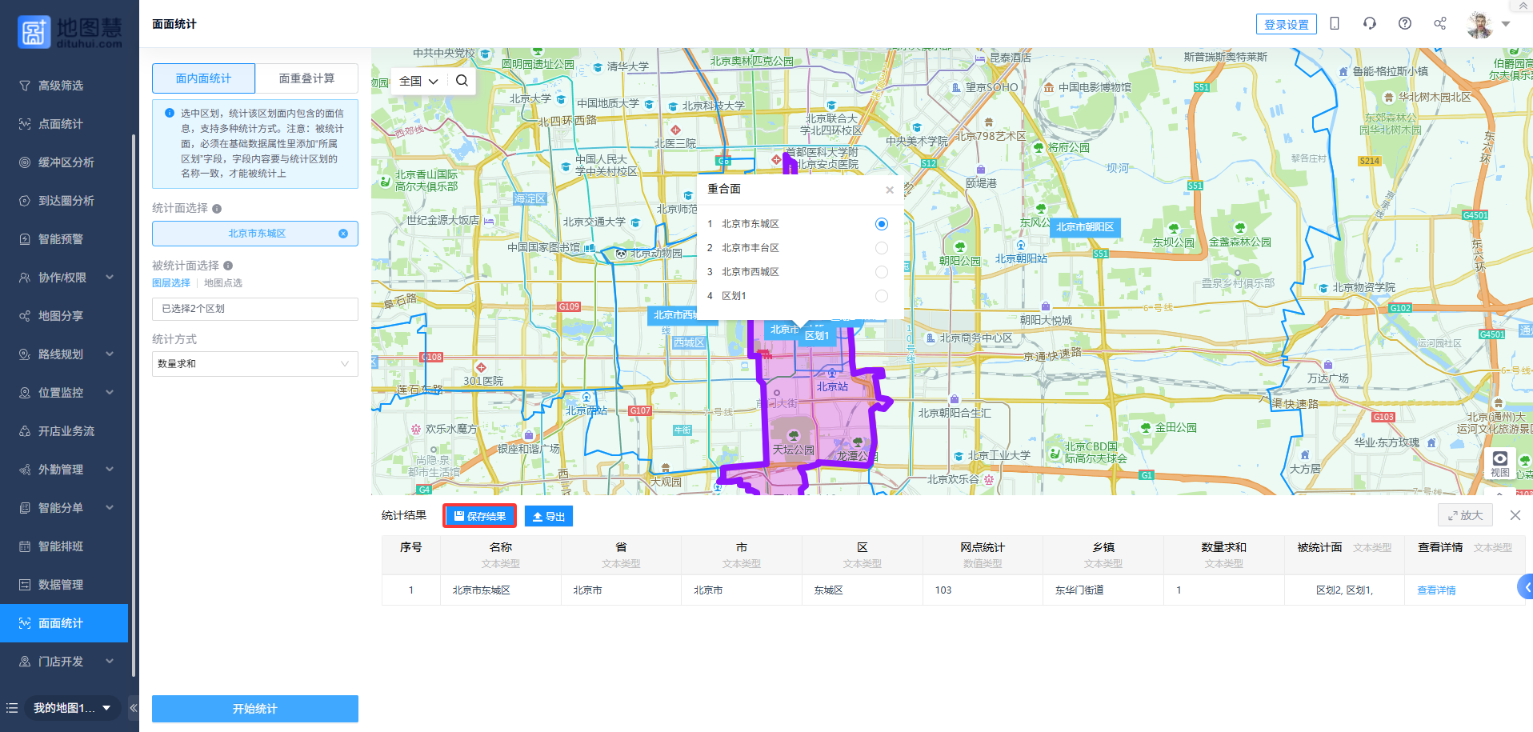
Task: Open the help question mark icon
Action: (x=1405, y=24)
